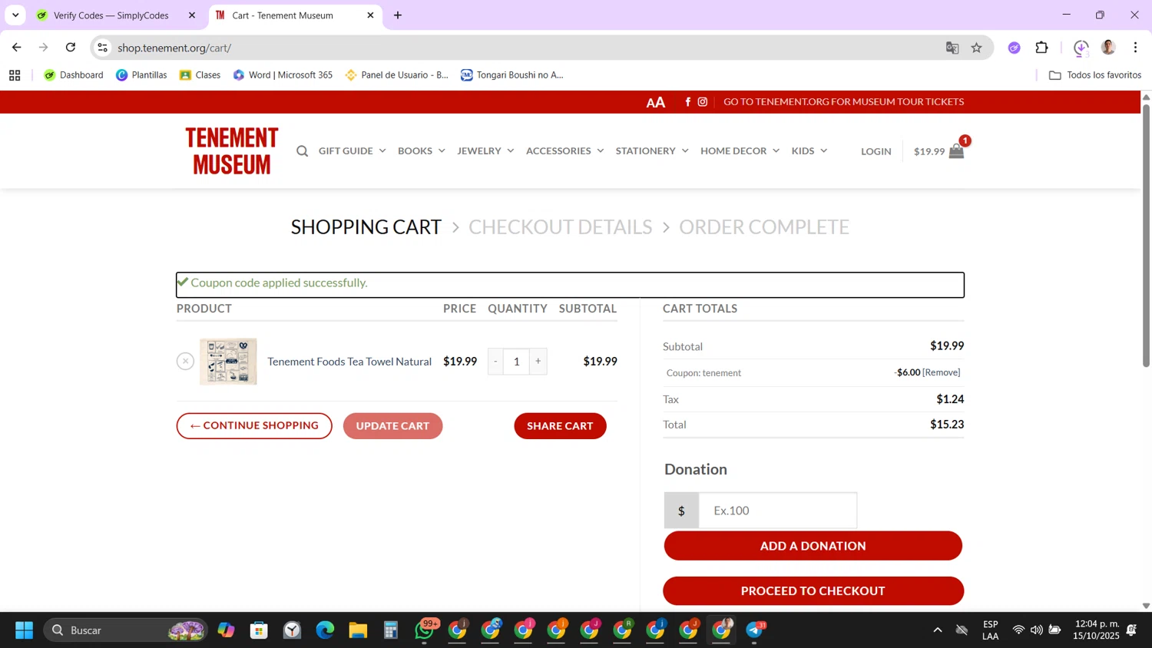Click SHARE CART button
The height and width of the screenshot is (648, 1152).
[x=560, y=426]
